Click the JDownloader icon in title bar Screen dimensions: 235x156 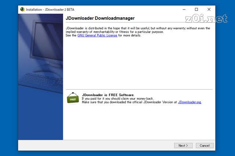tap(22, 10)
